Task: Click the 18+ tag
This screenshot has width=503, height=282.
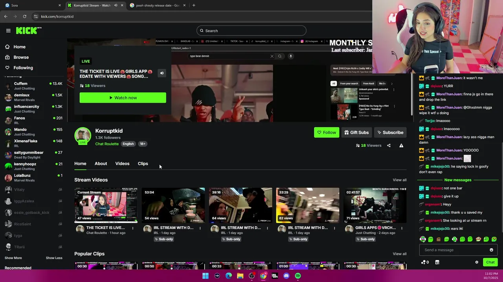Action: [143, 144]
